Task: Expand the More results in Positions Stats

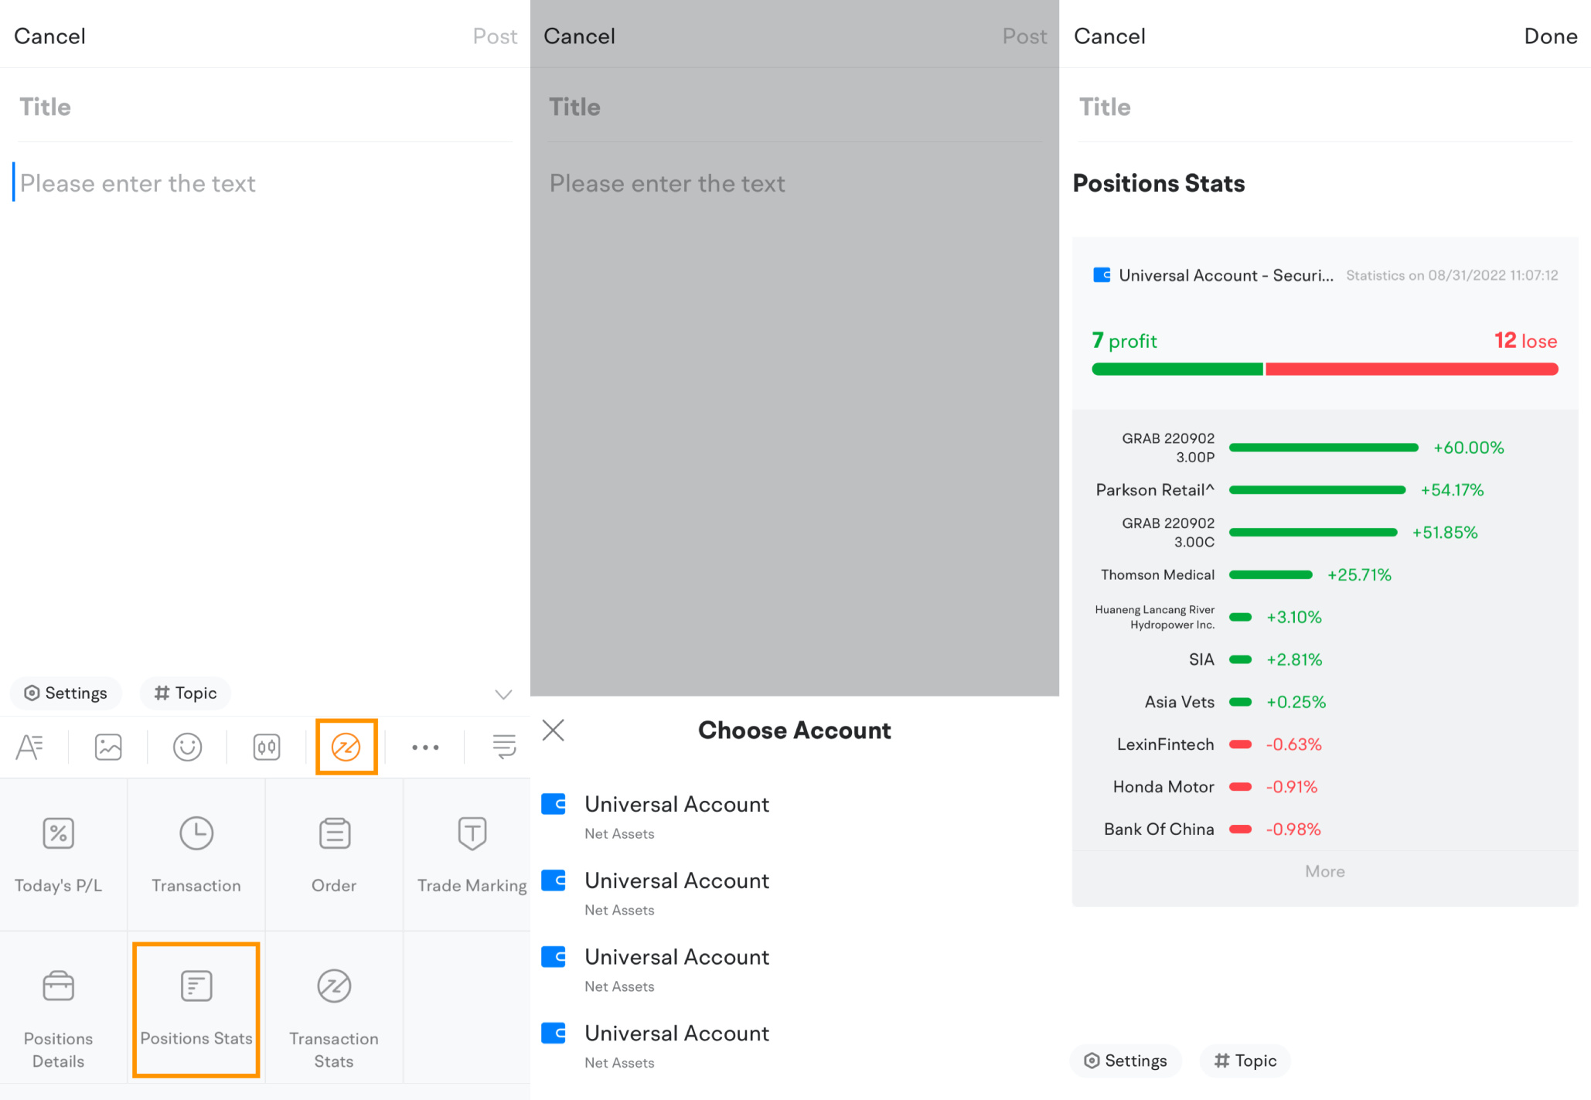Action: pyautogui.click(x=1325, y=870)
